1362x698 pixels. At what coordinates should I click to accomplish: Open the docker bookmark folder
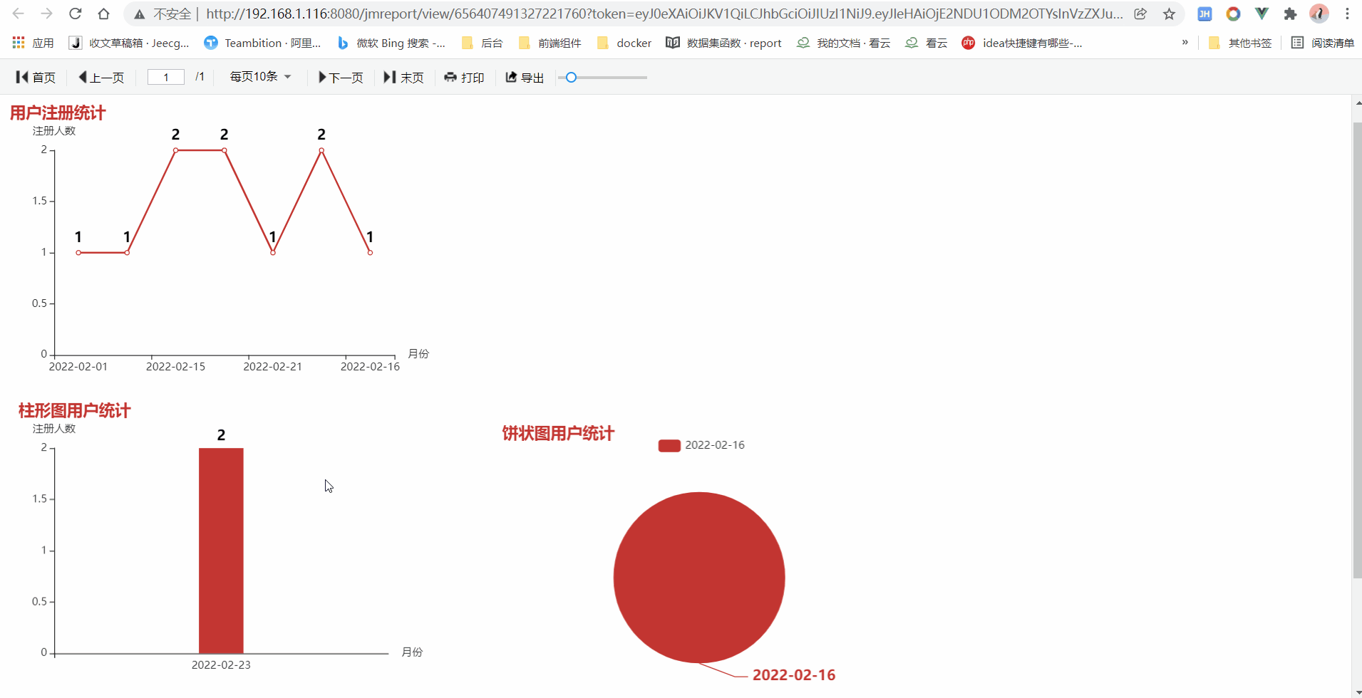[624, 43]
